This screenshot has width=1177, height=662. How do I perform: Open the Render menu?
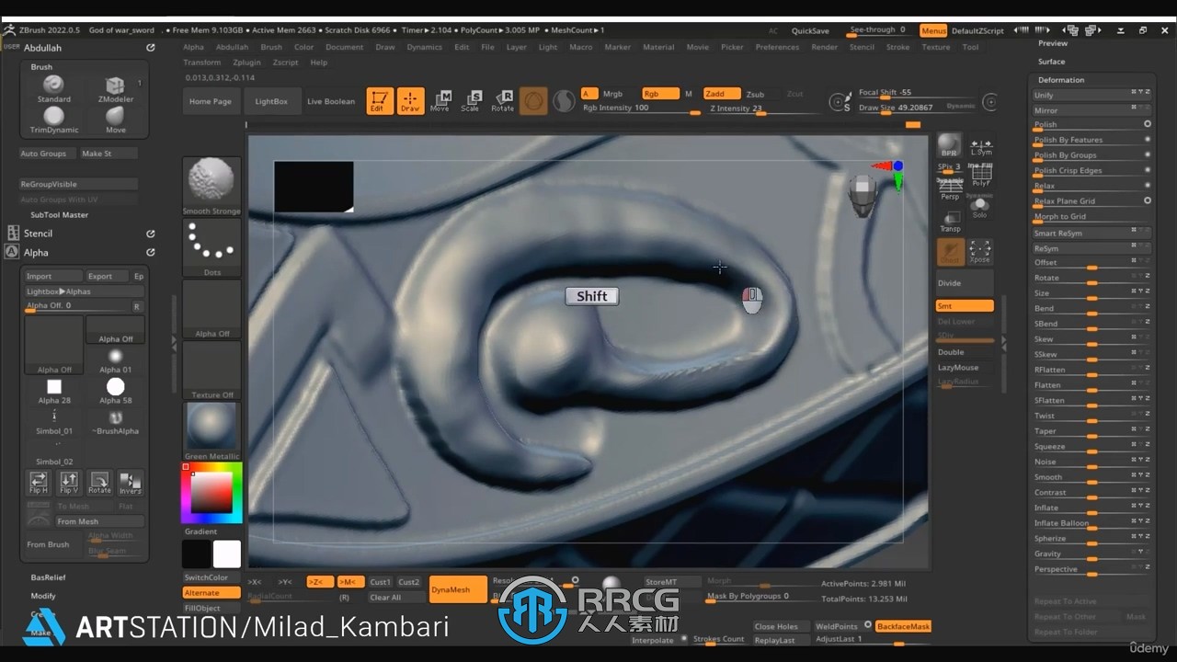pos(824,47)
